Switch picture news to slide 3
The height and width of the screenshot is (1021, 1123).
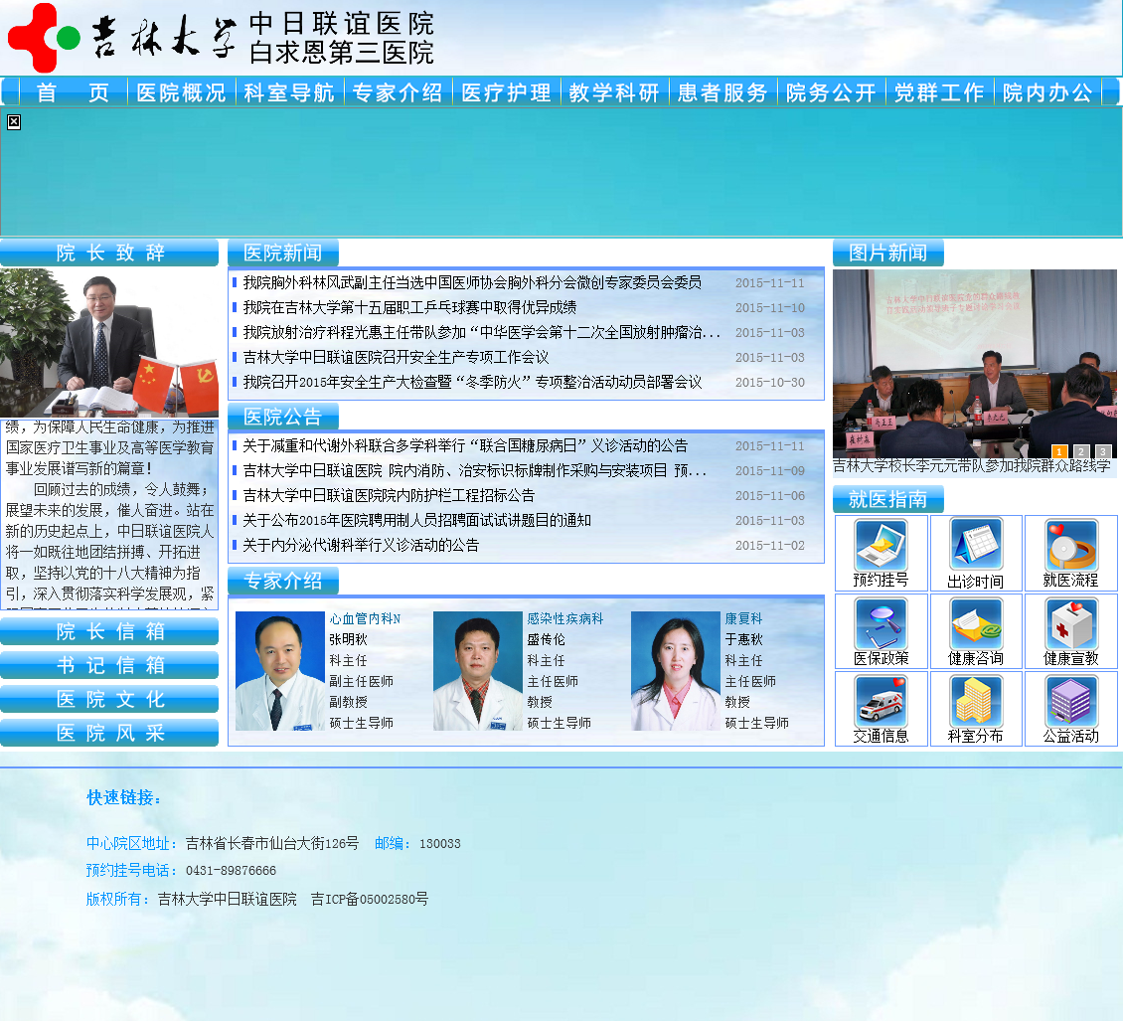(x=1103, y=451)
